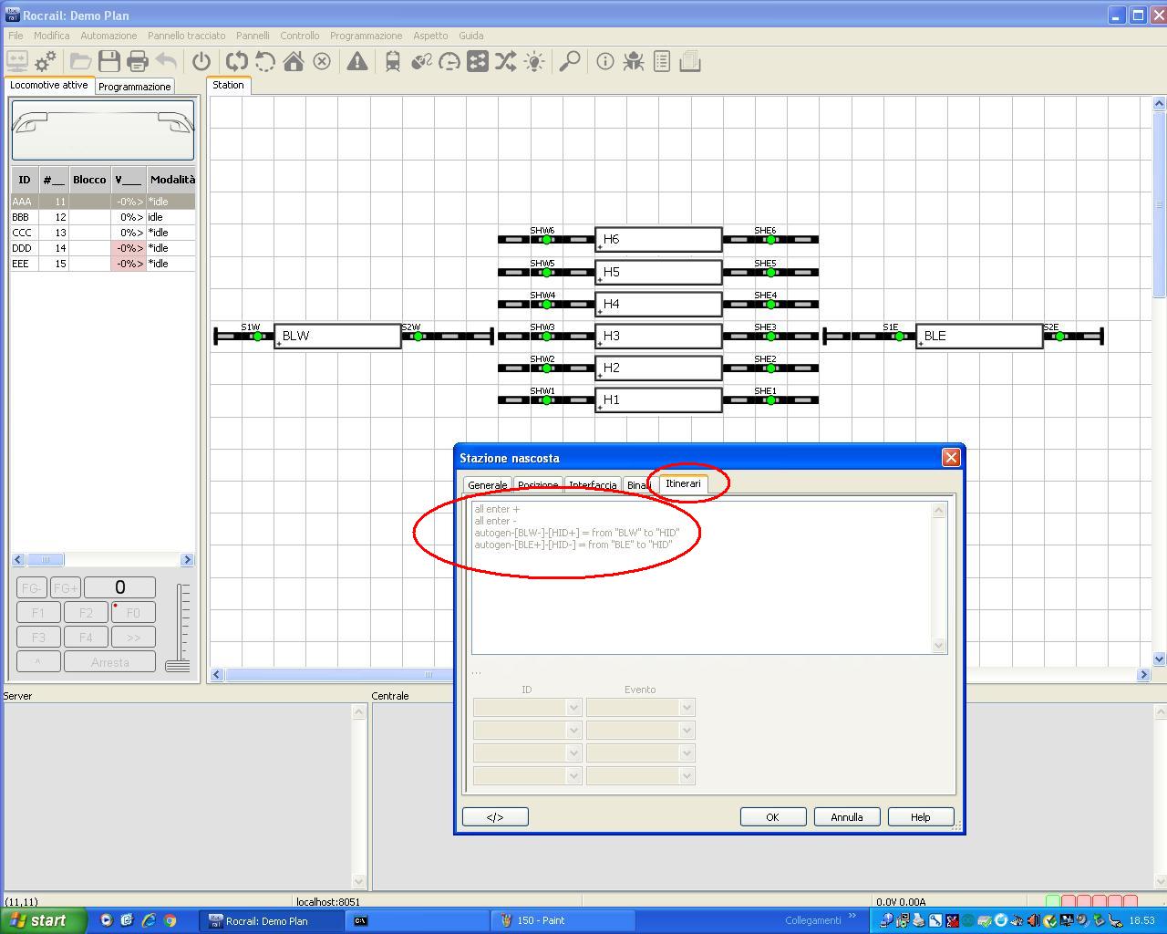Open Rocrail properties gears icon
The image size is (1167, 934).
(x=46, y=61)
